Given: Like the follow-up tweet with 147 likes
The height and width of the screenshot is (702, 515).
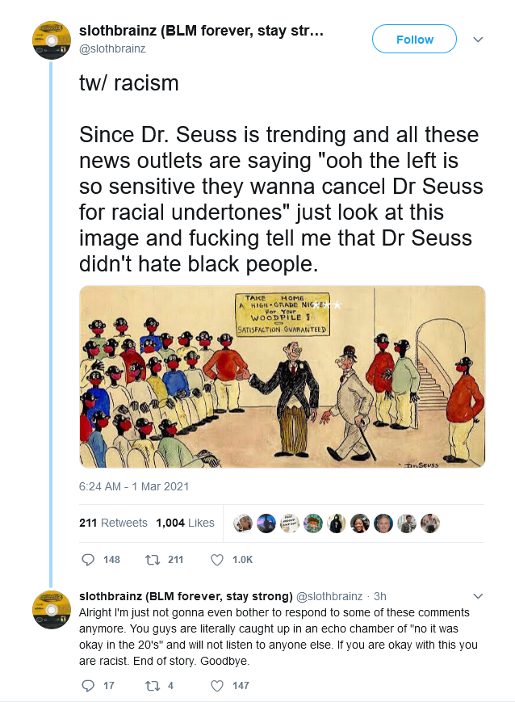Looking at the screenshot, I should click(217, 685).
